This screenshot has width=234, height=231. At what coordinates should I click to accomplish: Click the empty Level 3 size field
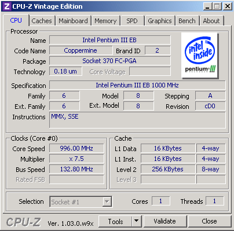(x=168, y=179)
